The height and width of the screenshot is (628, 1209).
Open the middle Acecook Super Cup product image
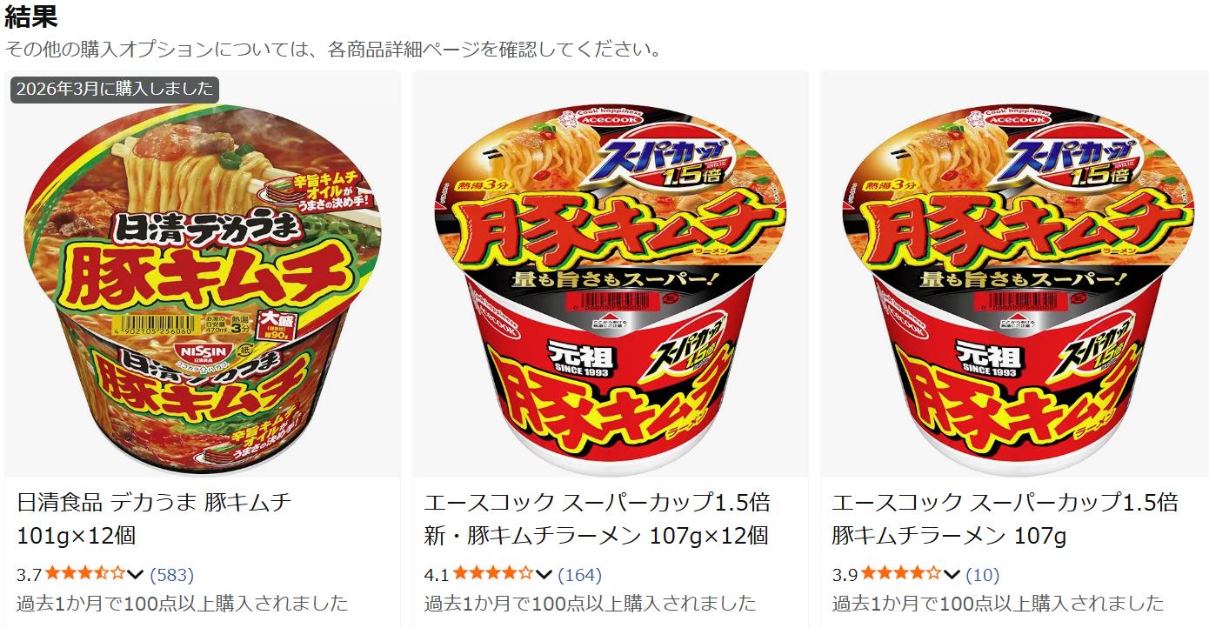tap(611, 274)
